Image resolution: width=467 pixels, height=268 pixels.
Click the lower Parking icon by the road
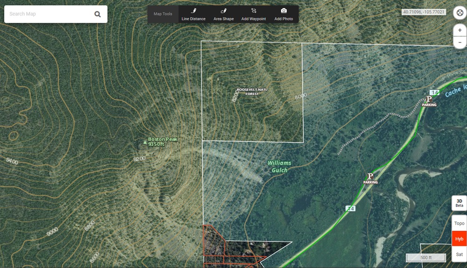pyautogui.click(x=370, y=176)
